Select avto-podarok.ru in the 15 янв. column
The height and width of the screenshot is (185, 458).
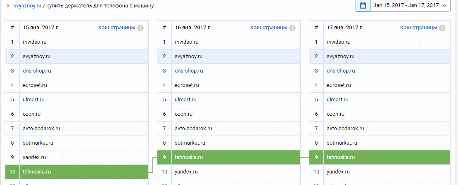[x=41, y=129]
